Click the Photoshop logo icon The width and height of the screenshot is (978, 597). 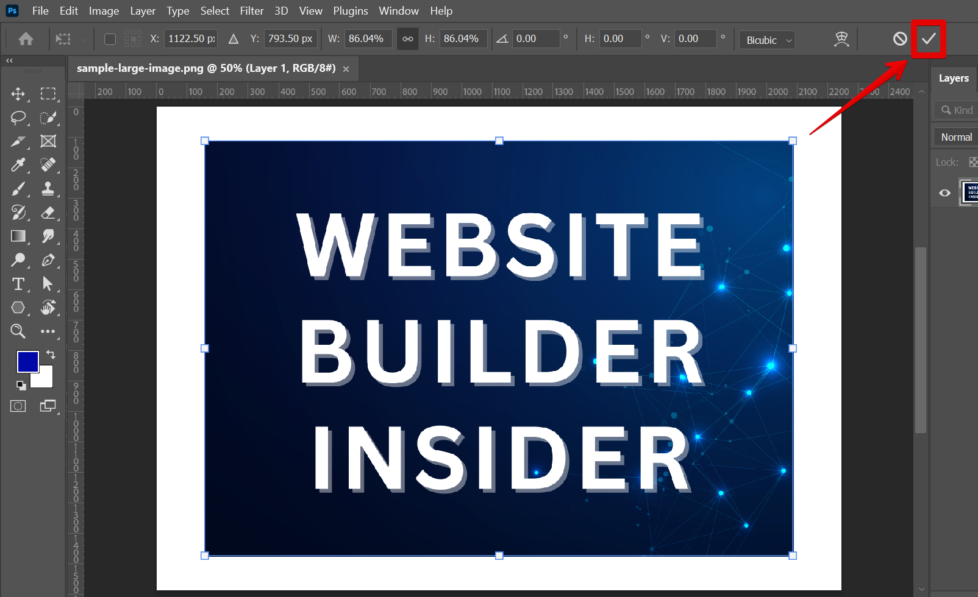[x=12, y=11]
